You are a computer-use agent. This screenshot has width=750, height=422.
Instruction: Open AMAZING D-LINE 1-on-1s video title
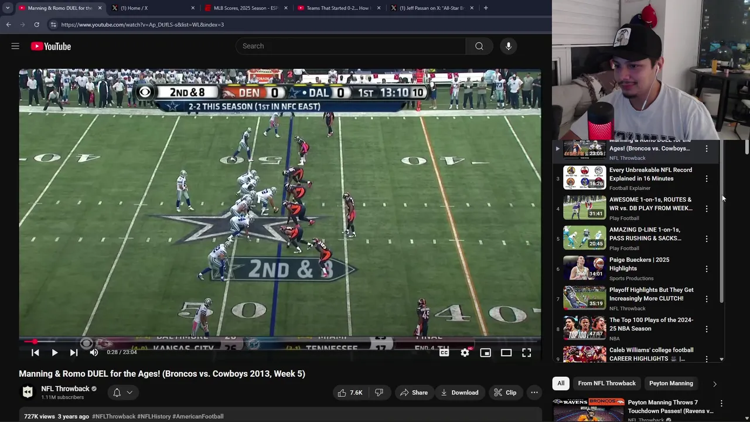coord(645,234)
